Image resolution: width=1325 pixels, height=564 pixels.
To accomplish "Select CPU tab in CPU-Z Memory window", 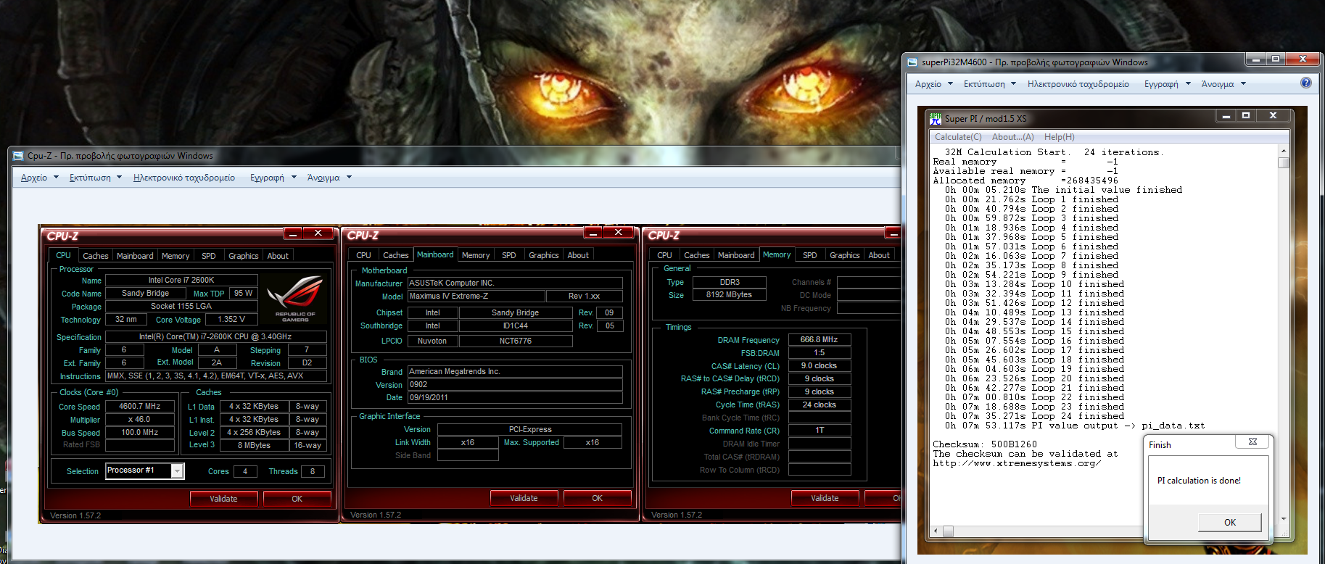I will coord(664,255).
